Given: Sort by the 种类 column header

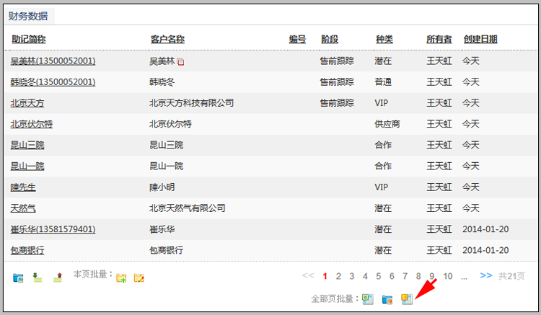Looking at the screenshot, I should [x=384, y=40].
